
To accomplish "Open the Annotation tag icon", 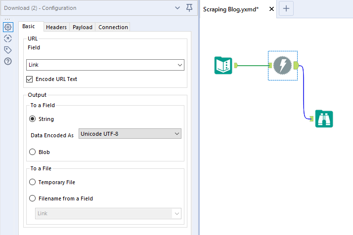I will coord(8,50).
